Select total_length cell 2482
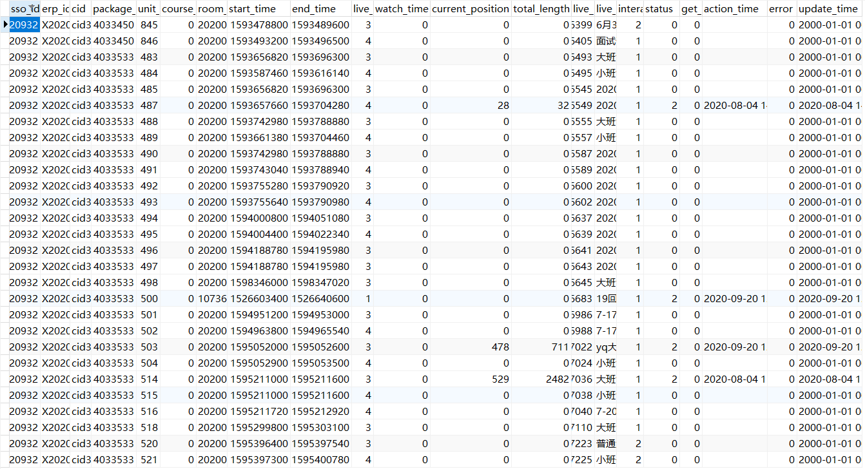Viewport: 865px width, 469px height. click(541, 379)
